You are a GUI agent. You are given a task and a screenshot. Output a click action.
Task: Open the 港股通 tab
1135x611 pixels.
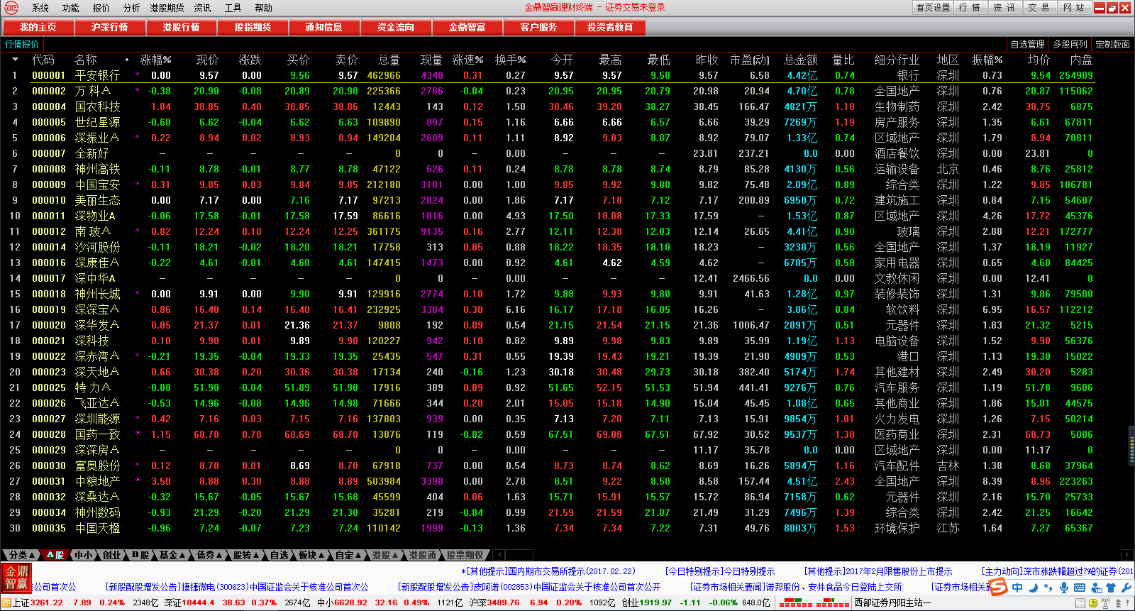point(423,555)
